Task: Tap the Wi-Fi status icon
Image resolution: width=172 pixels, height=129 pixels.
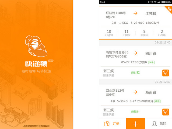Action: pos(155,2)
